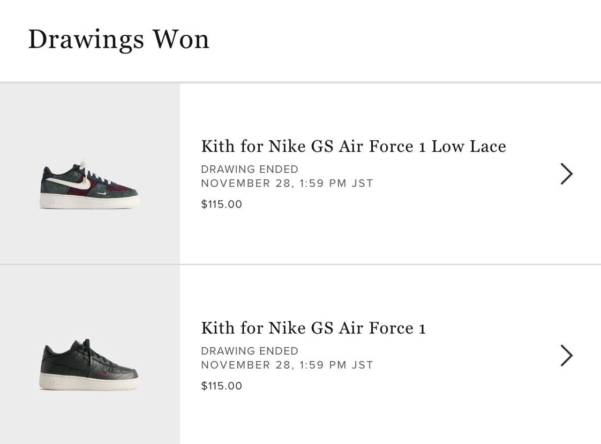Screen dimensions: 601x444
Task: Expand the Kith for Nike GS Air Force 1 entry
Action: pos(313,327)
